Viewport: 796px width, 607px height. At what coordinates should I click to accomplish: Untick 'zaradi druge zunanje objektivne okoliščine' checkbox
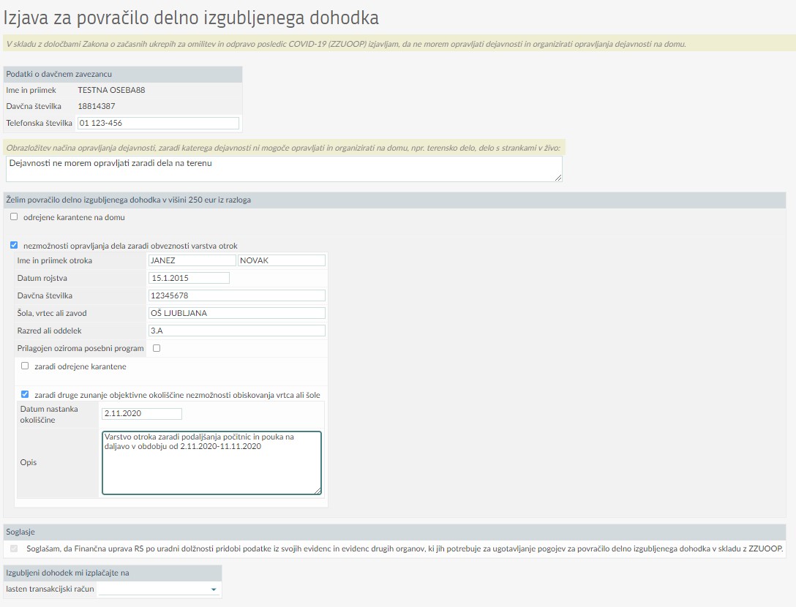coord(25,394)
